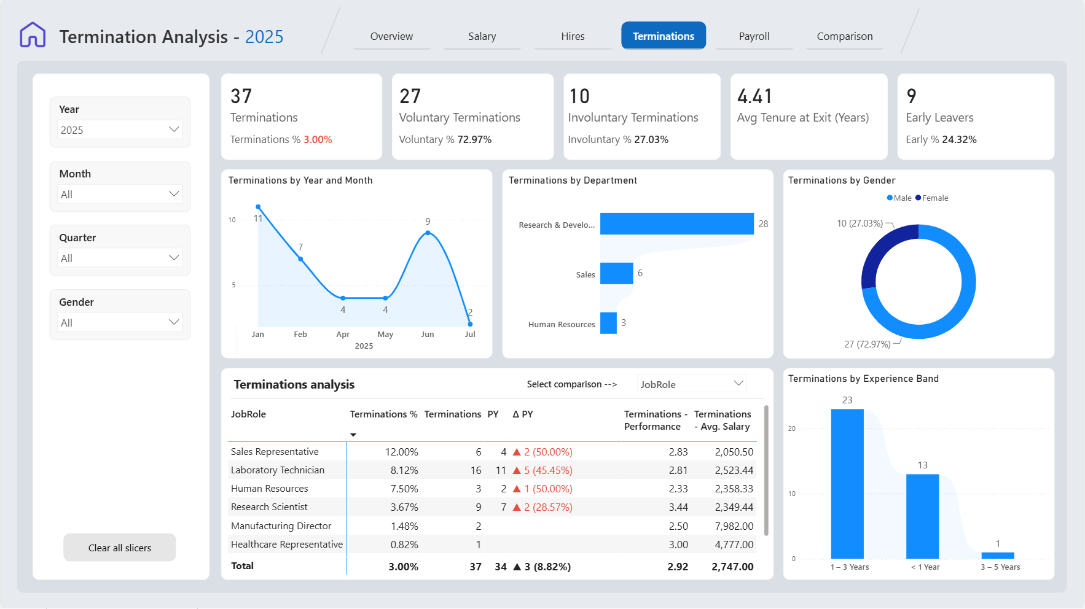Click the terminations table vertical scrollbar
Screen dimensions: 1085x609
click(766, 470)
